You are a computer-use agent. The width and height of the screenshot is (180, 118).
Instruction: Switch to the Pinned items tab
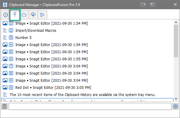tap(15, 15)
